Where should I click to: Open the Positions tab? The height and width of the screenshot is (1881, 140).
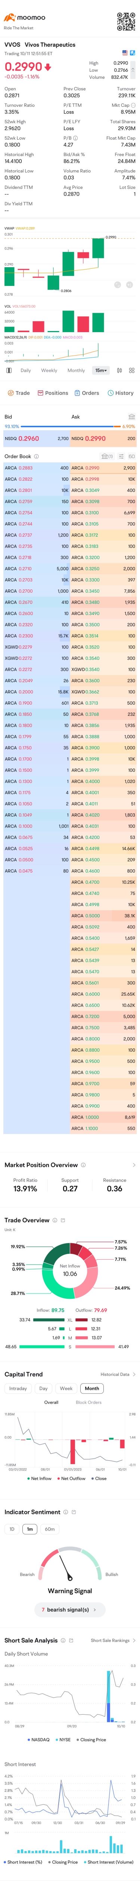click(x=53, y=393)
